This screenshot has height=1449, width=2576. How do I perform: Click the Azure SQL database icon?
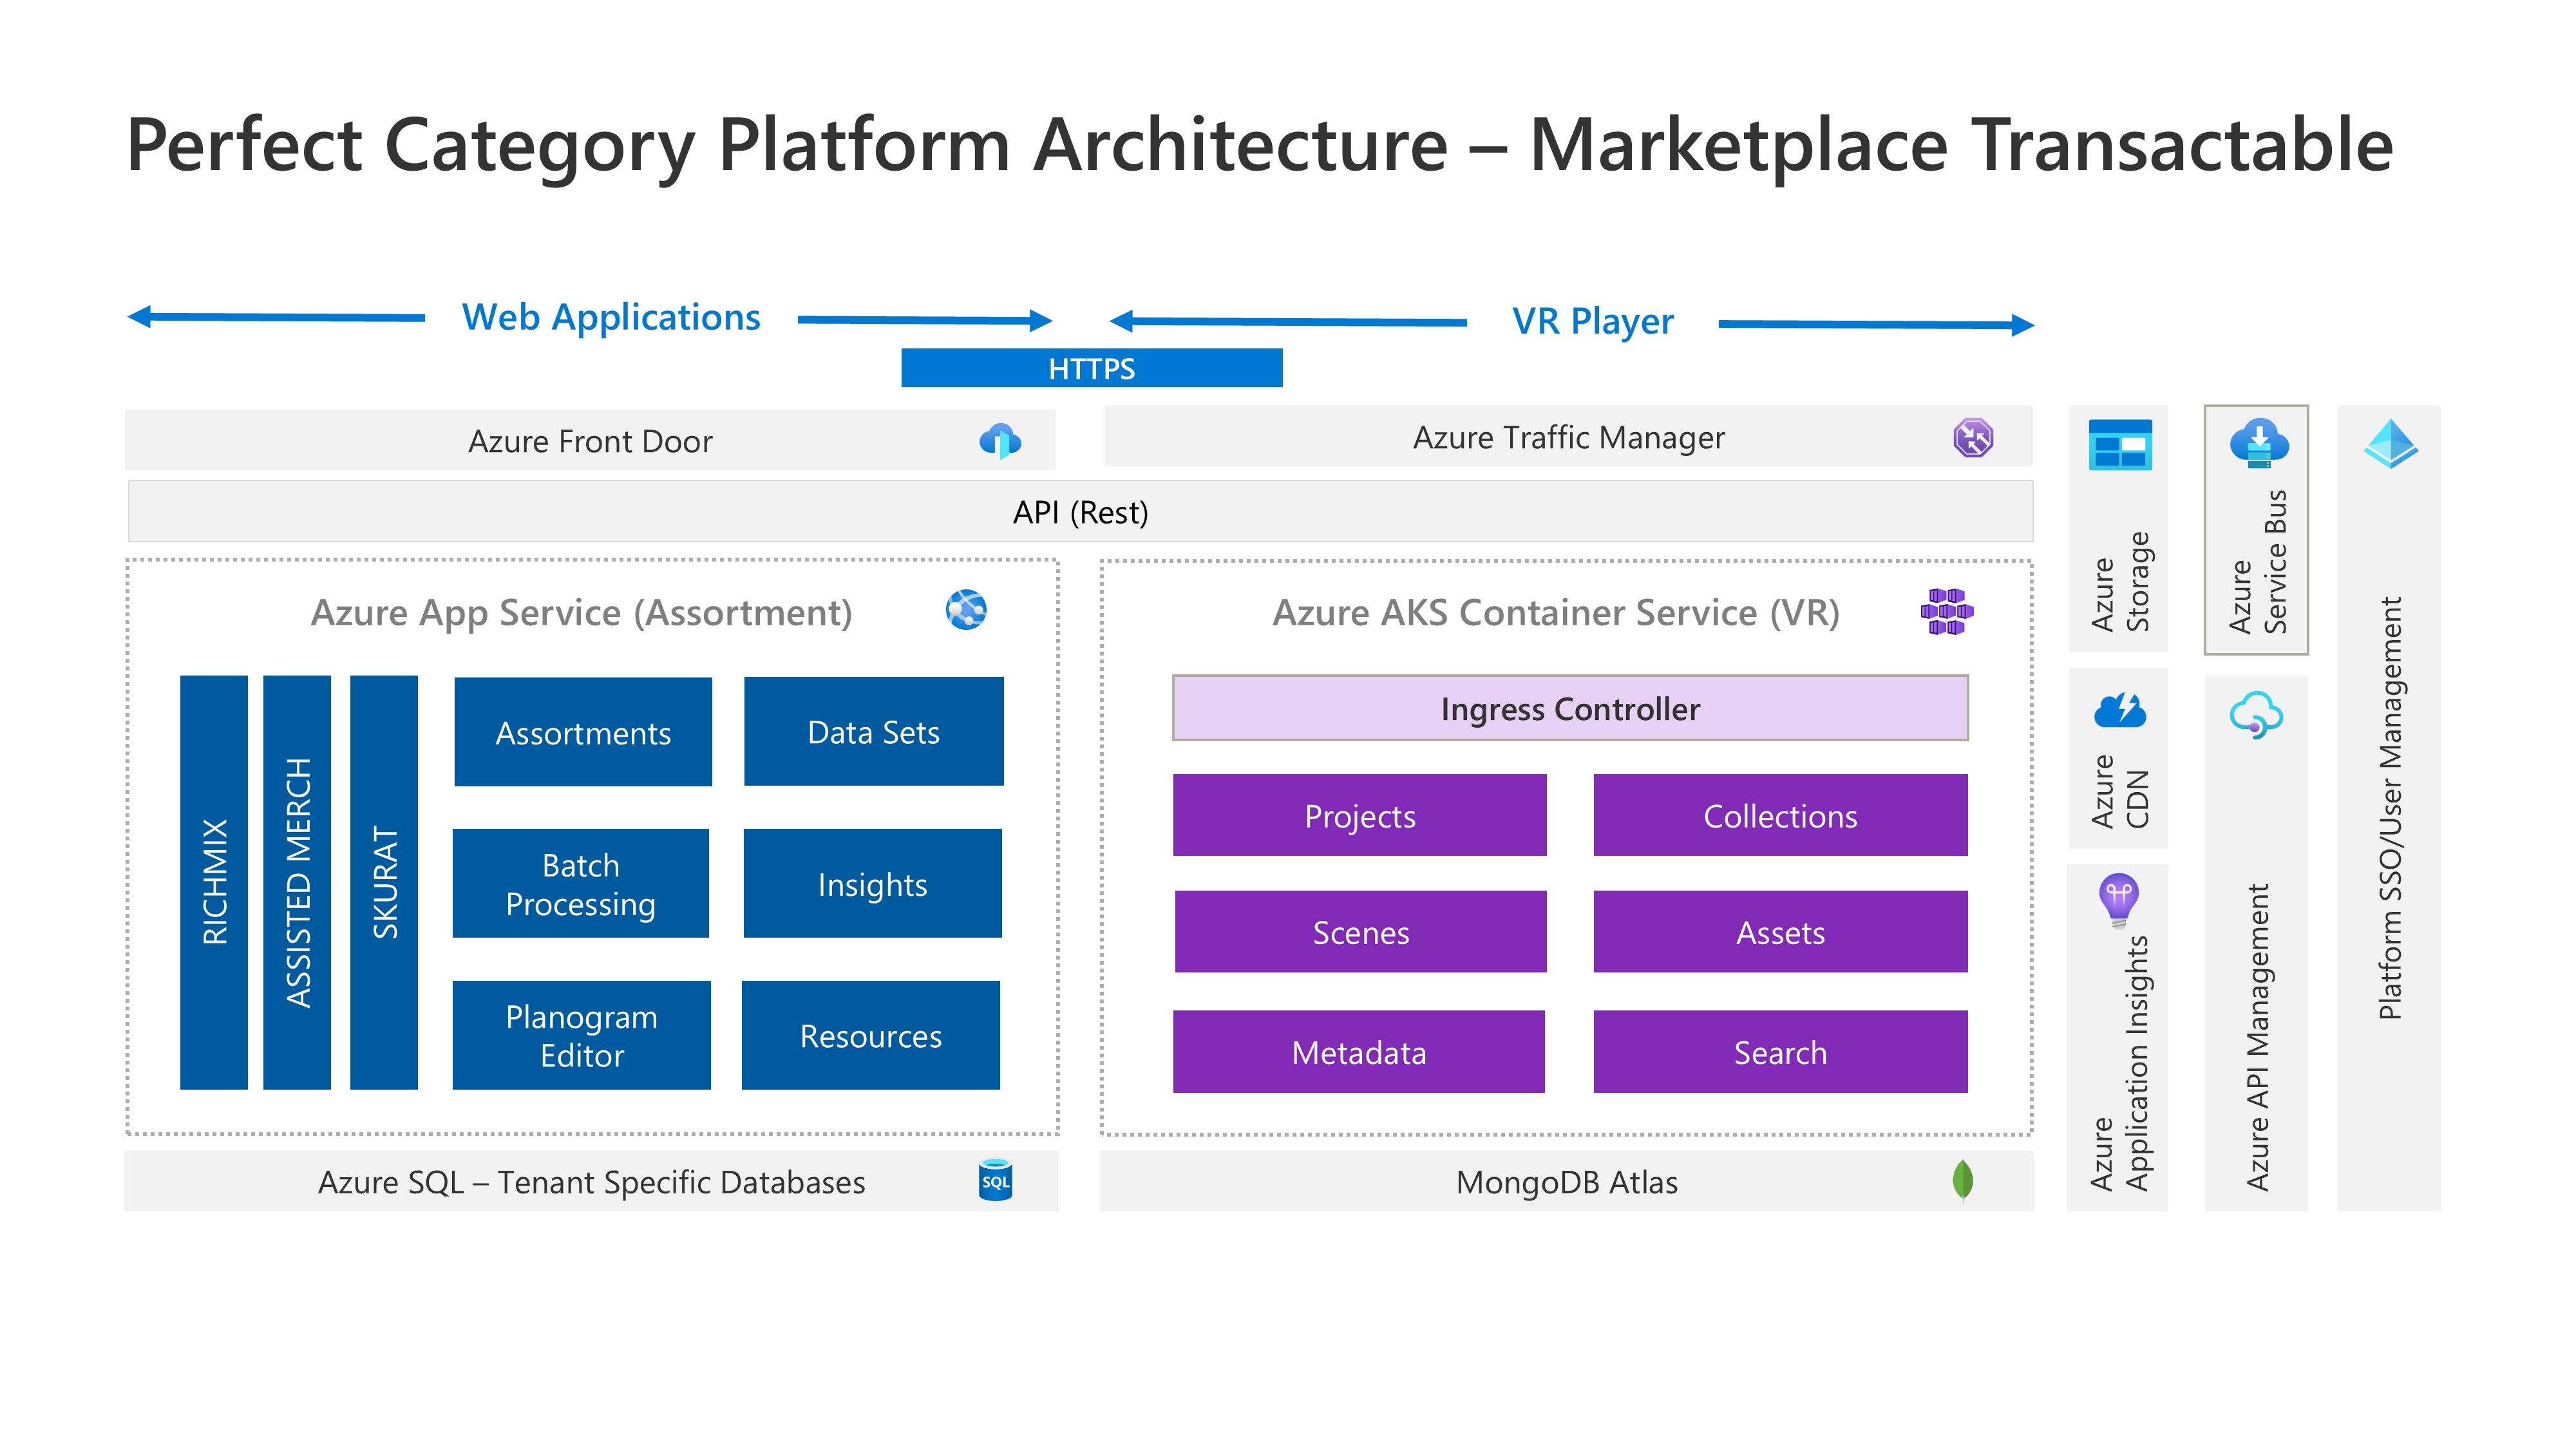point(995,1180)
